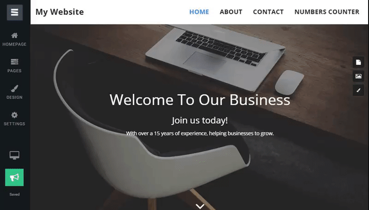Image resolution: width=369 pixels, height=210 pixels.
Task: Open the hamburger menu in the sidebar
Action: [x=15, y=12]
